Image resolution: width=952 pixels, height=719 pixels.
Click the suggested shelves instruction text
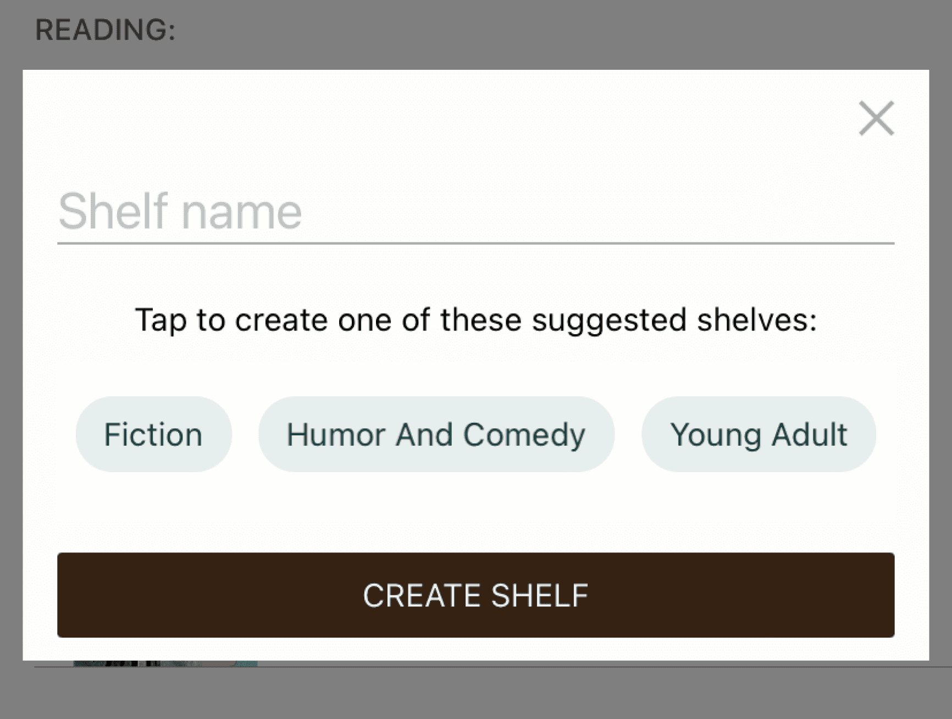click(x=476, y=320)
